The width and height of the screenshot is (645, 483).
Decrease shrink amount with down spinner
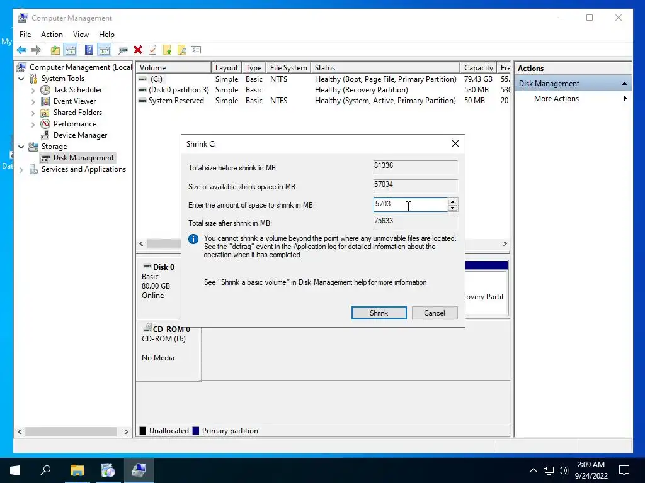pyautogui.click(x=452, y=208)
